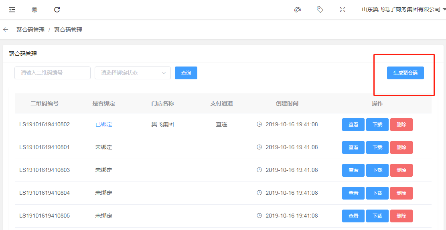
Task: Click the 生成聚合码 button
Action: [x=405, y=73]
